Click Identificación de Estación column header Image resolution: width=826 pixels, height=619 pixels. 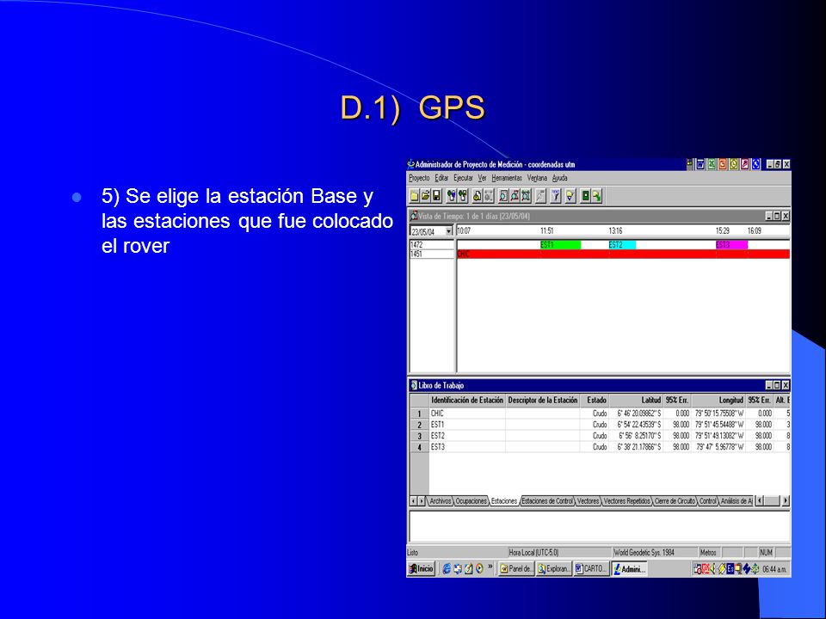[467, 400]
